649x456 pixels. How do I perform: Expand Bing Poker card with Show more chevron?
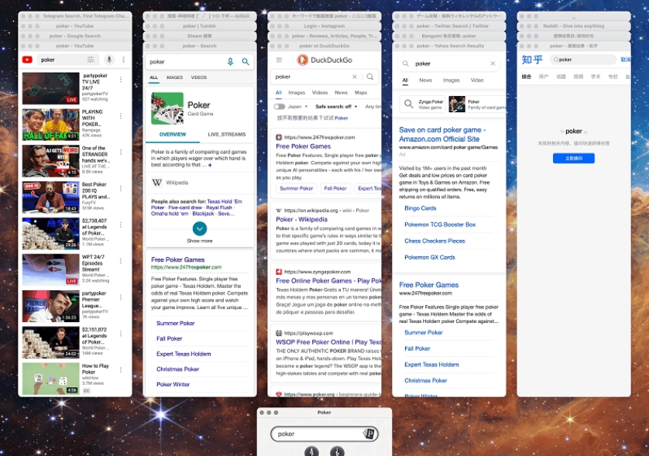200,229
